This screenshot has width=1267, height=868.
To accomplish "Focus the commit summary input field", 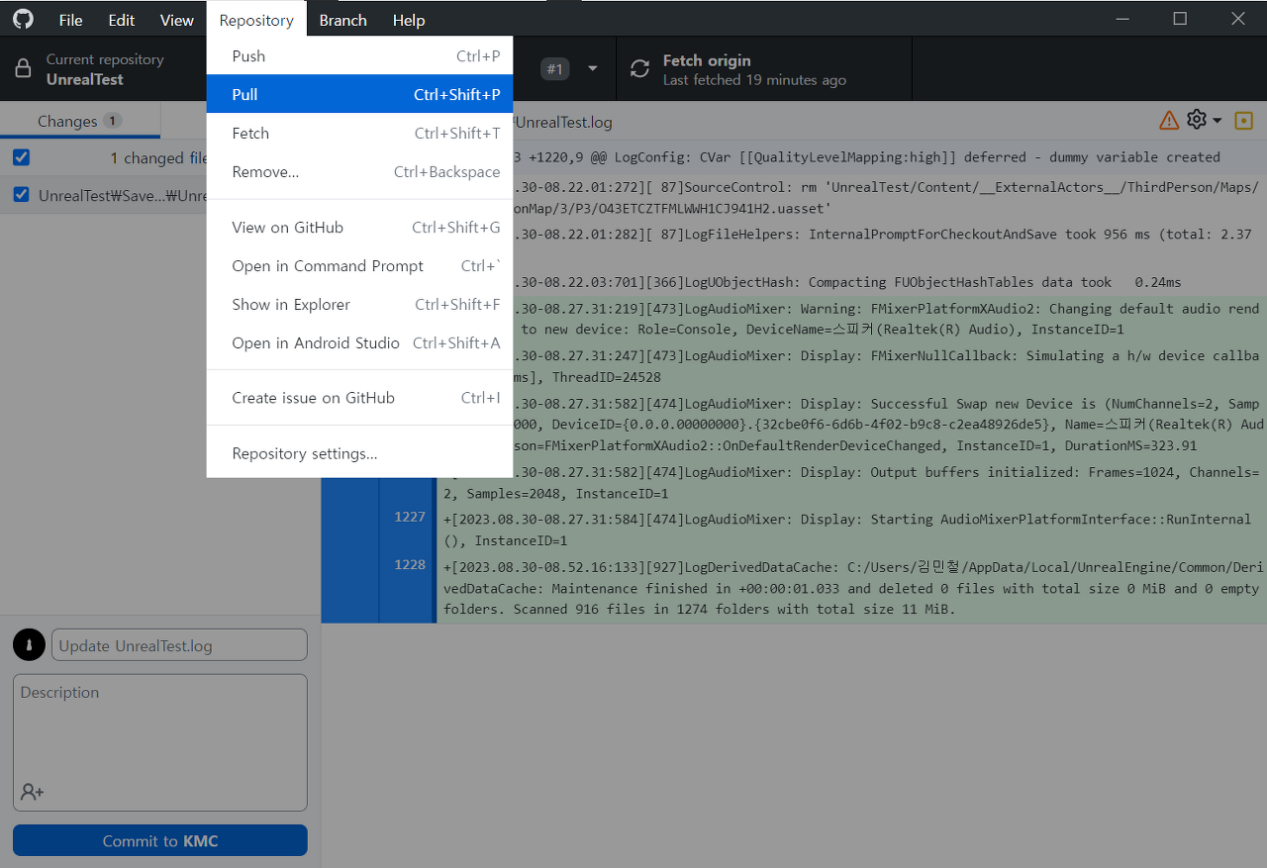I will (x=179, y=645).
